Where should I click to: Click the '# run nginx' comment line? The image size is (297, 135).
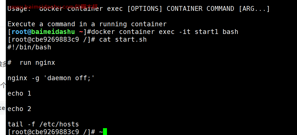tap(31, 63)
